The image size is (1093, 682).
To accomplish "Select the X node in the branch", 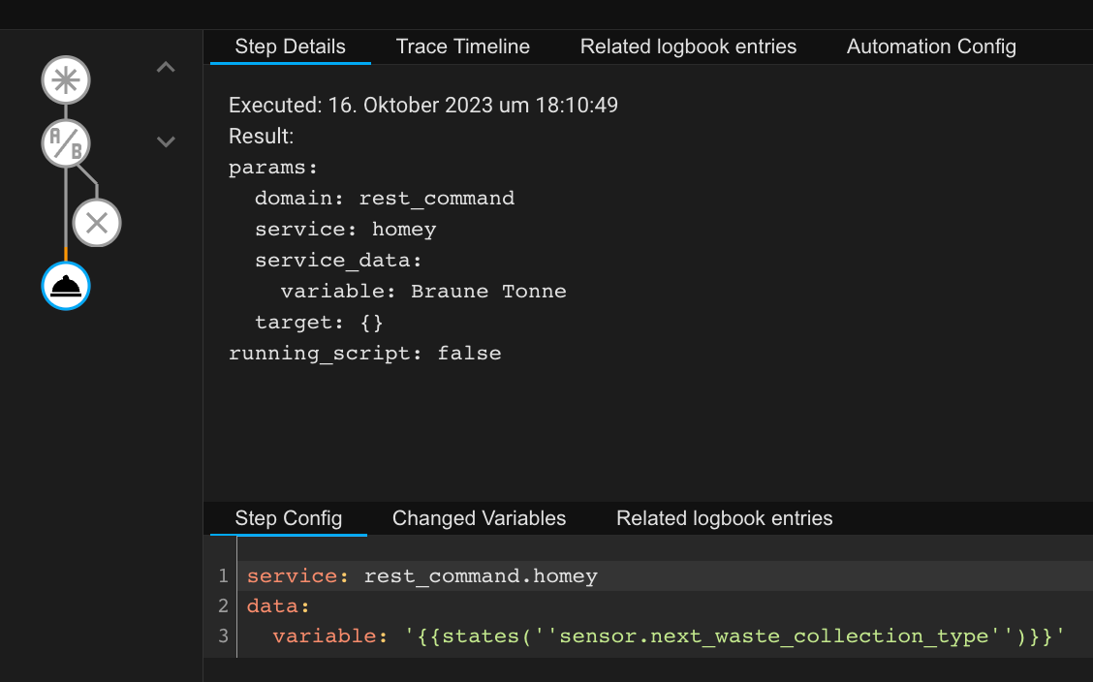I will 97,223.
